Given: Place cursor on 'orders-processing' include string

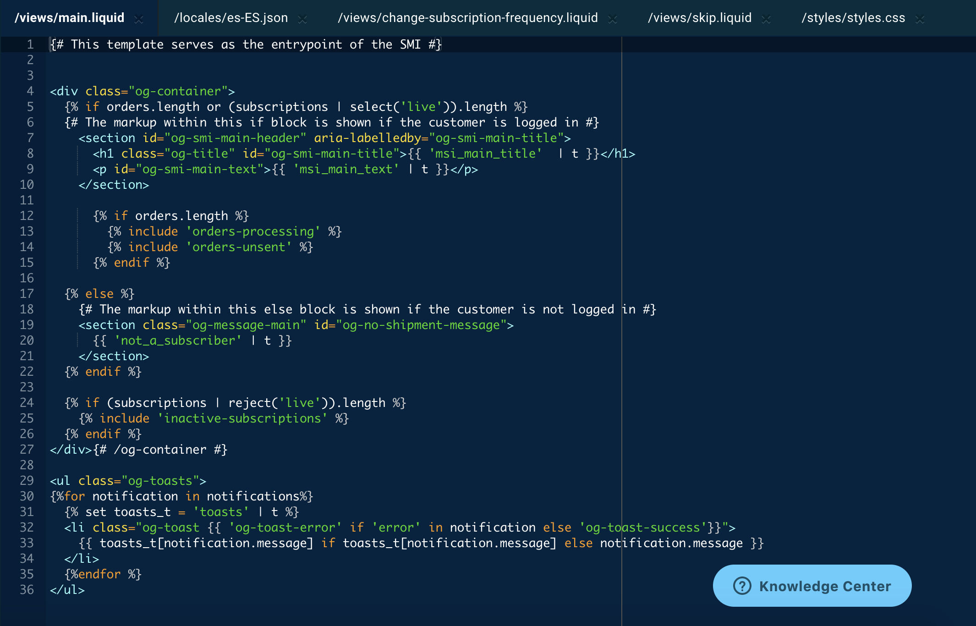Looking at the screenshot, I should (x=253, y=231).
